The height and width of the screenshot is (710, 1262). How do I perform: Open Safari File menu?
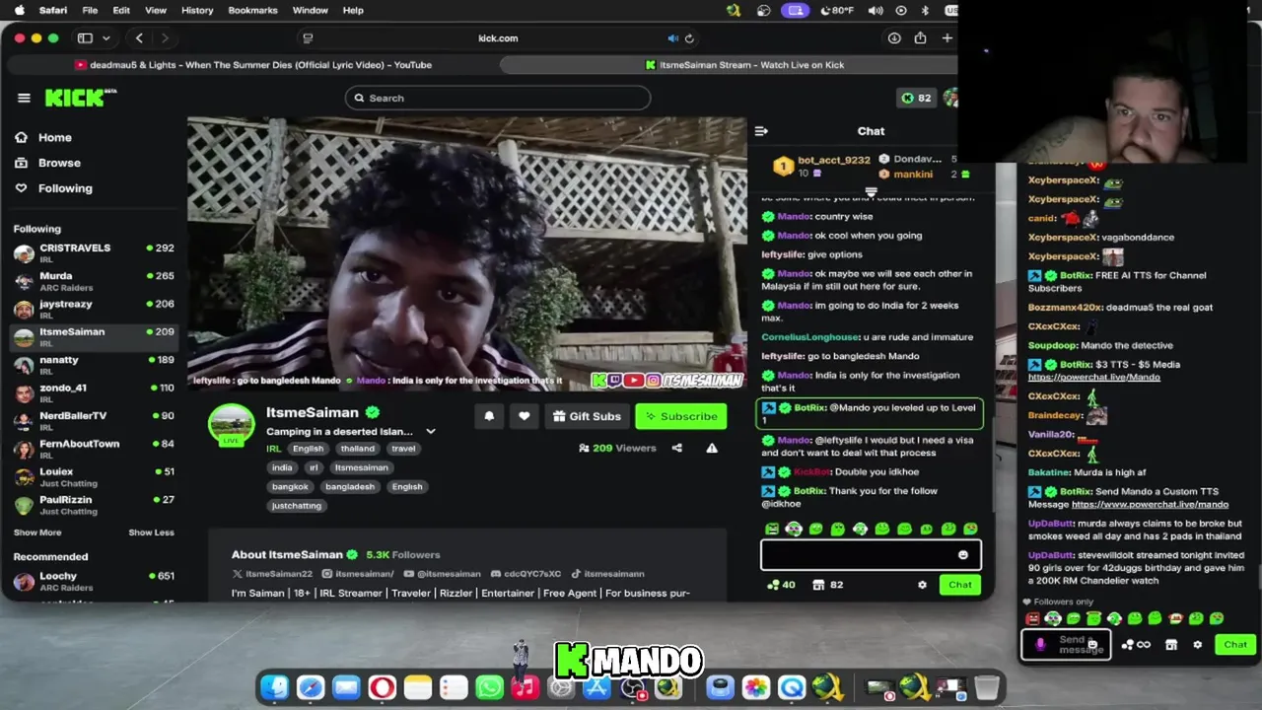click(x=90, y=10)
